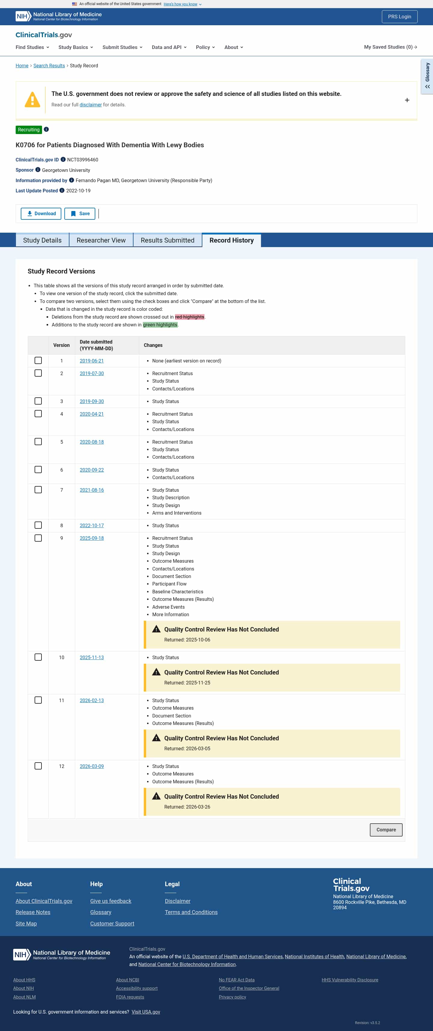The image size is (433, 1031).
Task: Open FOIA requests footer link
Action: [130, 996]
